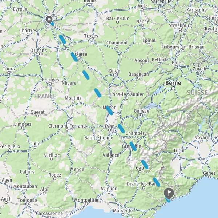Click the Lyon city dot

[x=110, y=130]
